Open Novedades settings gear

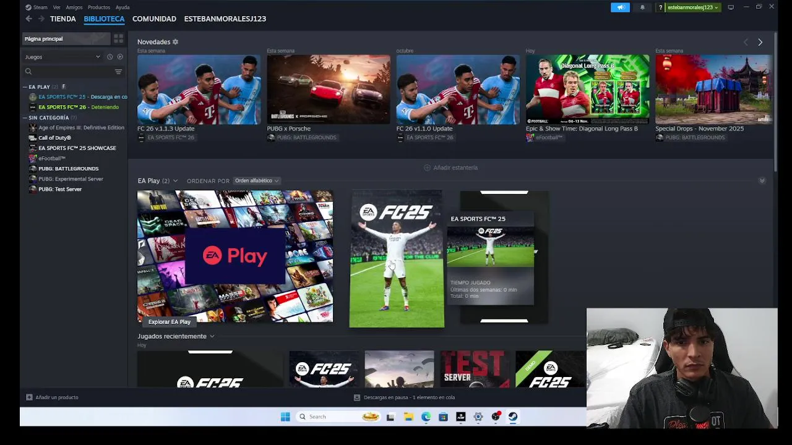[175, 42]
